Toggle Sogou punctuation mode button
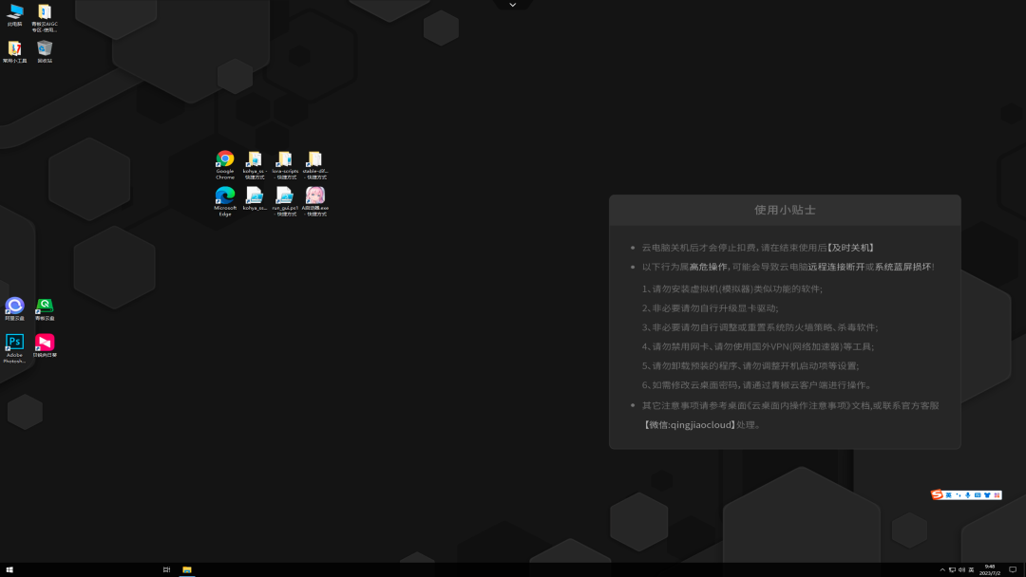1026x577 pixels. tap(959, 494)
